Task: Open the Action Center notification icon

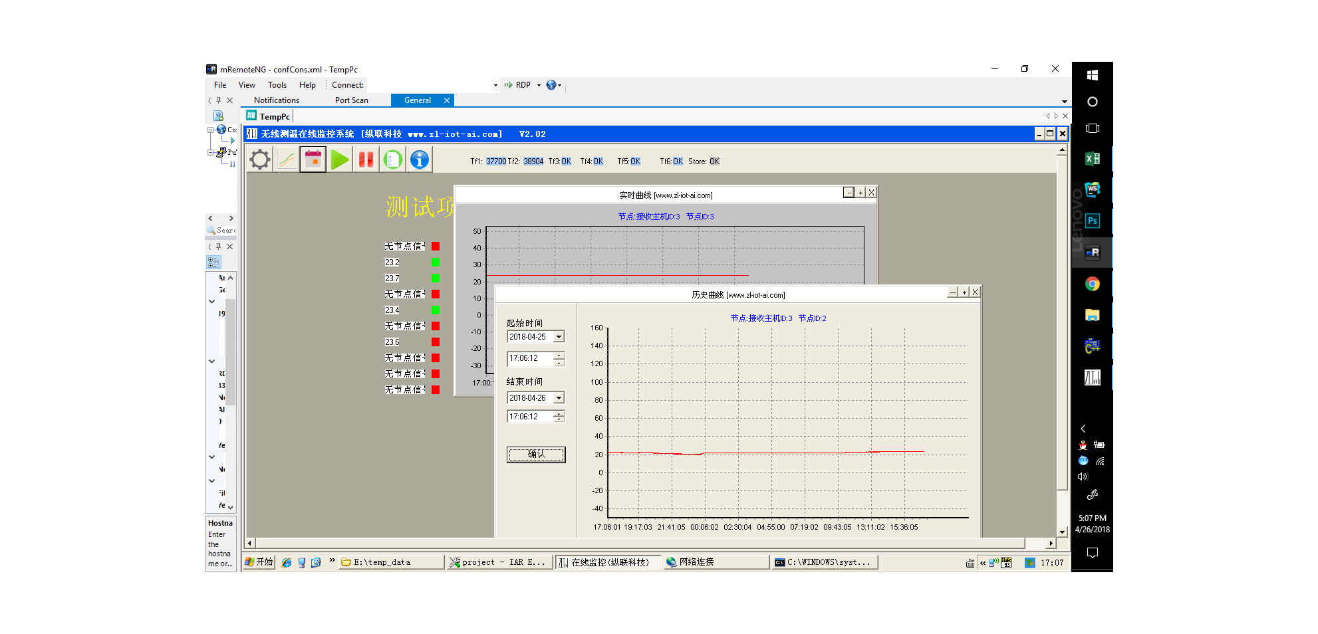Action: [x=1092, y=553]
